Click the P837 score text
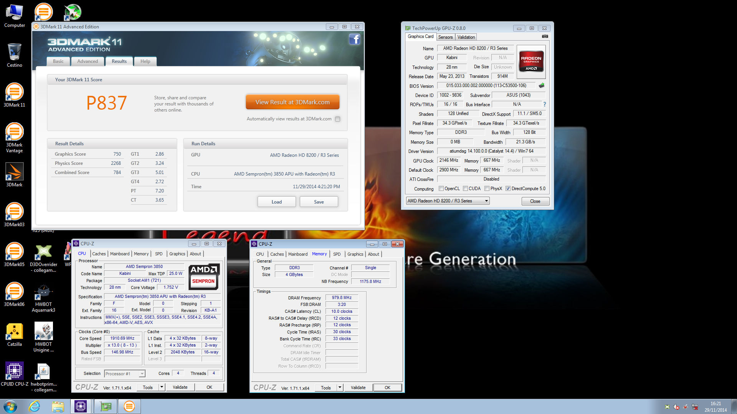This screenshot has width=737, height=414. 106,103
